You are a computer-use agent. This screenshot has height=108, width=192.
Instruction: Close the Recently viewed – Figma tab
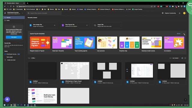point(24,3)
